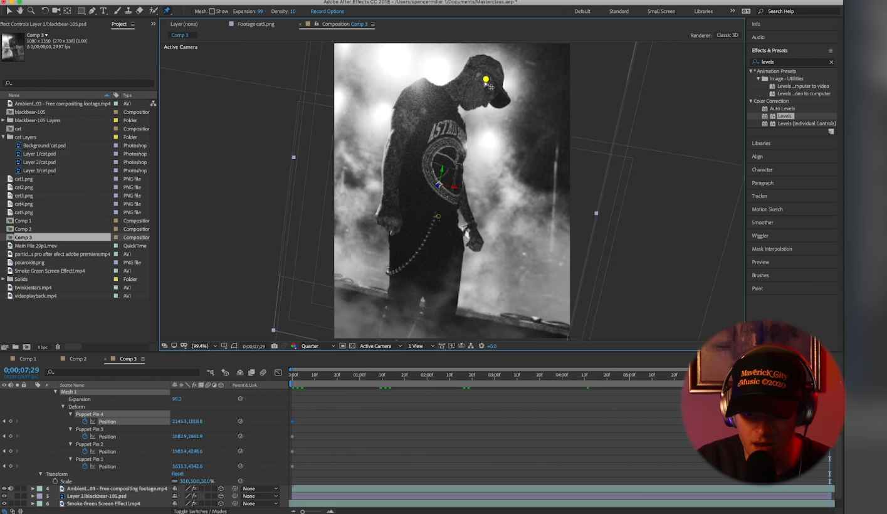Image resolution: width=887 pixels, height=514 pixels.
Task: Click the snapshot camera icon in viewer
Action: [274, 346]
